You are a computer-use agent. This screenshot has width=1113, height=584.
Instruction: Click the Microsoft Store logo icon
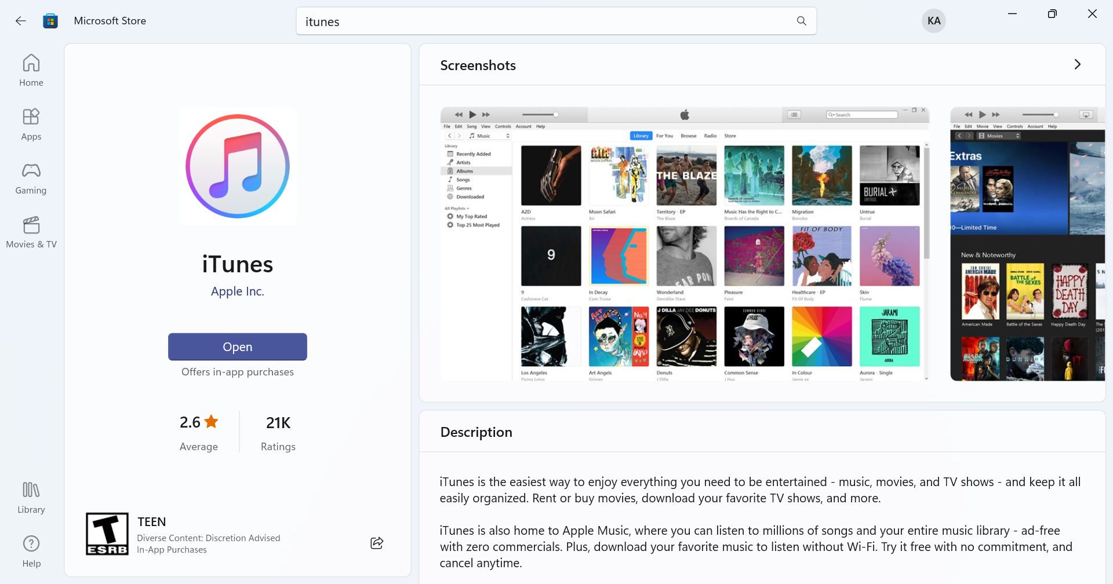click(50, 21)
